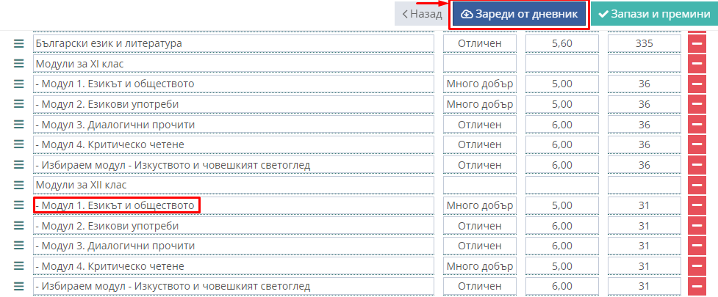Select drag handle of Модул 4 with 31 hours
This screenshot has height=297, width=718.
coord(18,266)
